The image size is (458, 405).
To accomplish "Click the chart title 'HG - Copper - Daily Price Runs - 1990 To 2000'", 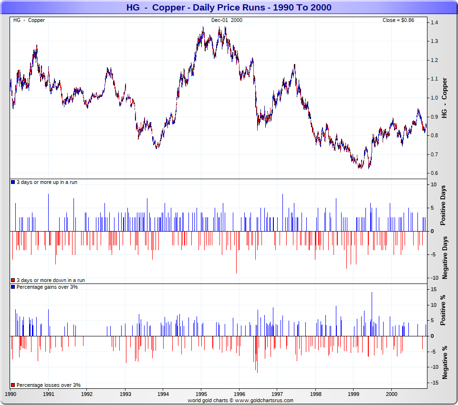I will click(x=229, y=7).
